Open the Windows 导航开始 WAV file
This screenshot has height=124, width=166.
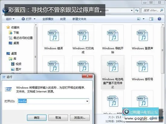(x=113, y=39)
